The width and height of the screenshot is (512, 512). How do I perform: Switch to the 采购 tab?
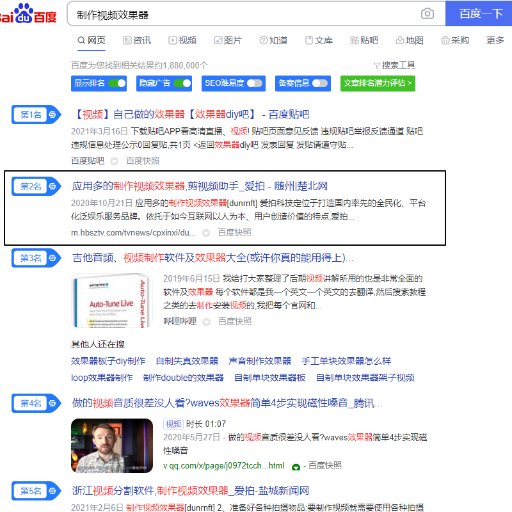455,40
